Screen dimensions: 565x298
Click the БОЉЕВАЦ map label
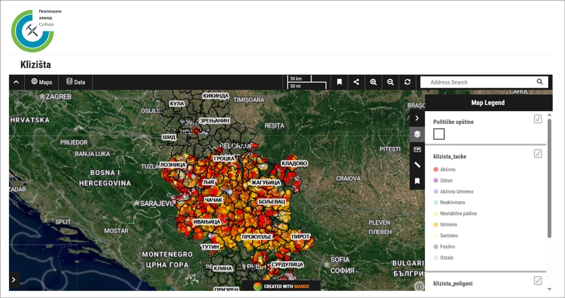[x=272, y=202]
